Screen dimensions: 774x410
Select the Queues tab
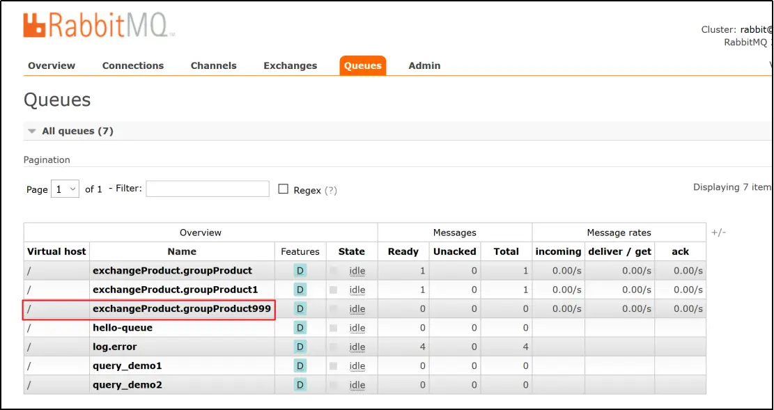coord(363,65)
